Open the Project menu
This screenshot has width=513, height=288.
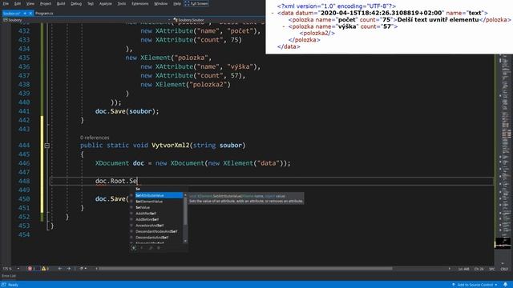pyautogui.click(x=46, y=3)
